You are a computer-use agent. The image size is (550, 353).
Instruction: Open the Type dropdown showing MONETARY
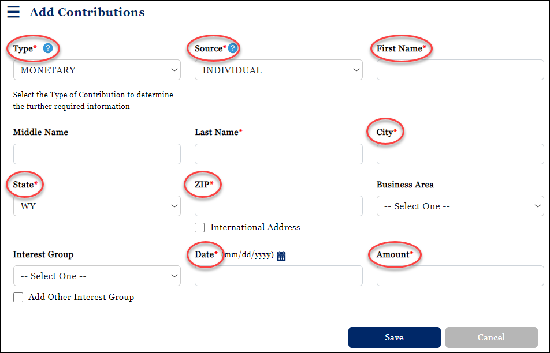(96, 69)
